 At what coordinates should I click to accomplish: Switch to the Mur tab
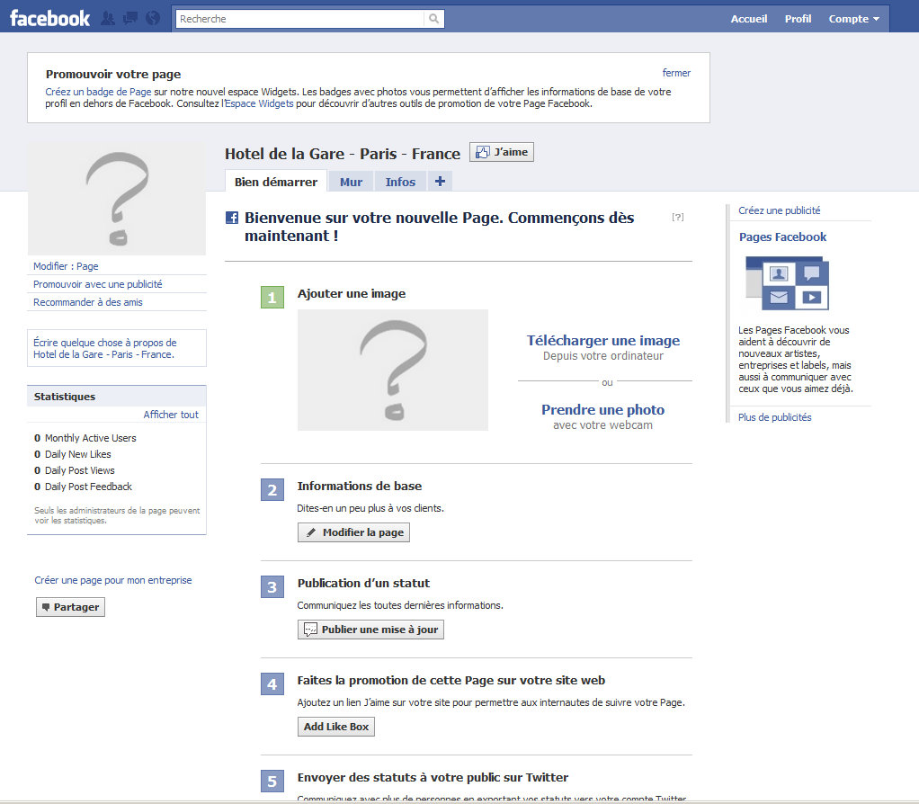[x=351, y=182]
